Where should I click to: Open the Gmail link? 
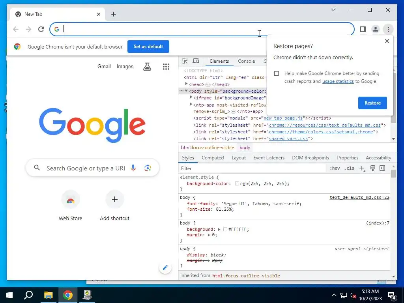[x=104, y=66]
